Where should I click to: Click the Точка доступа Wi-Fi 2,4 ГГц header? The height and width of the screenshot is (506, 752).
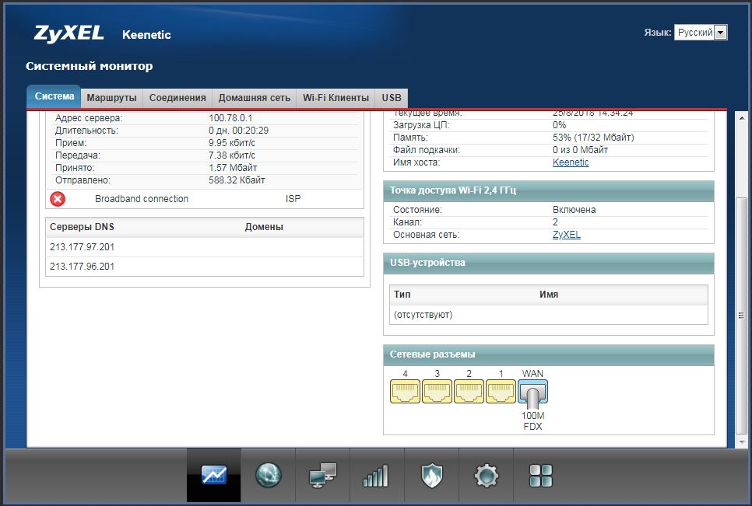pos(549,190)
